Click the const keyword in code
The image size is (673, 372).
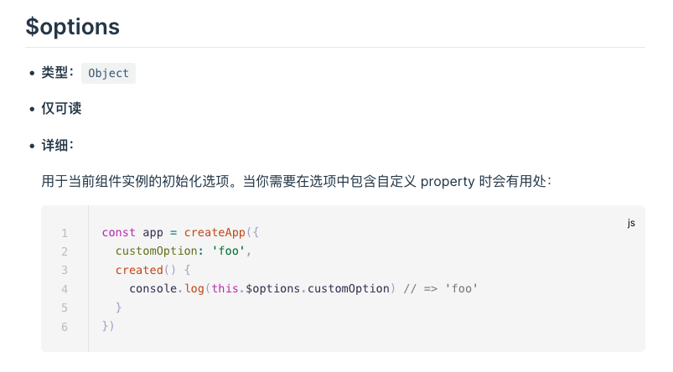tap(119, 232)
